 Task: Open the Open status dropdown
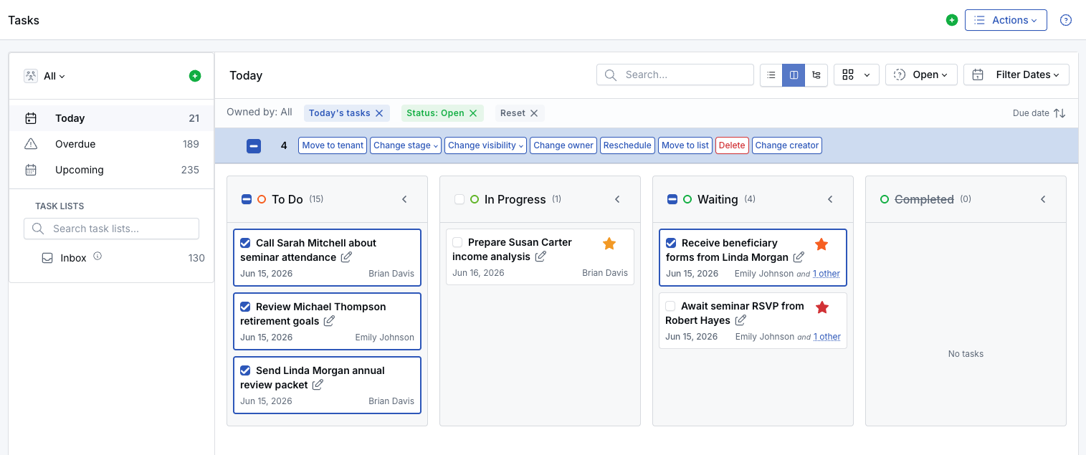[x=921, y=75]
